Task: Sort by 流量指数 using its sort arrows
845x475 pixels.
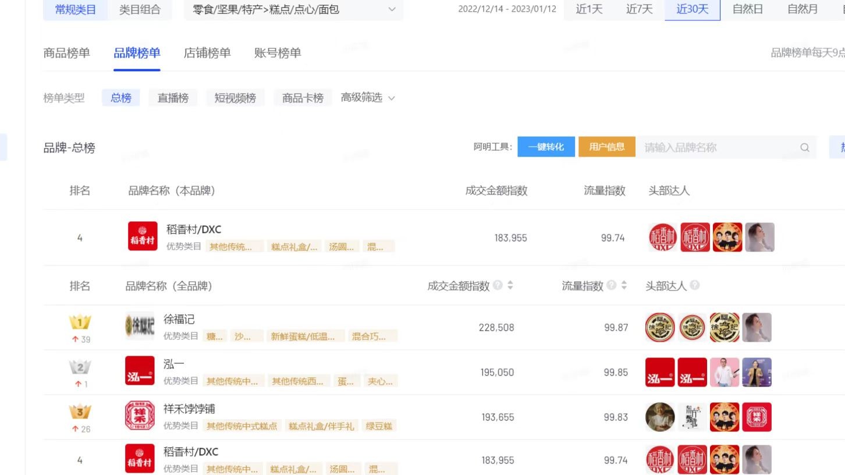Action: tap(624, 285)
